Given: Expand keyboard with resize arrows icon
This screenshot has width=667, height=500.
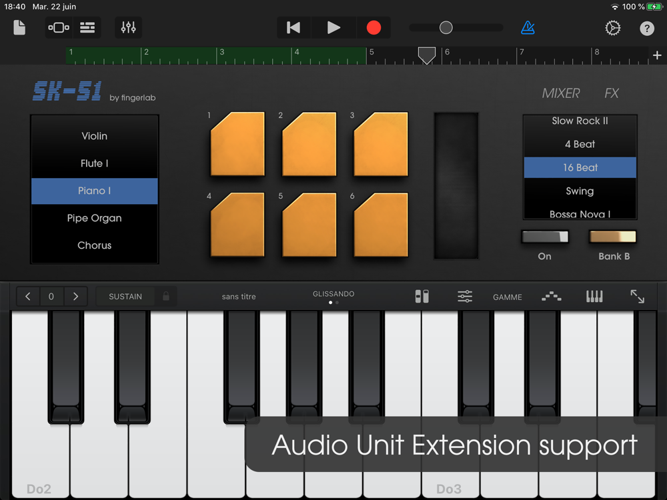Looking at the screenshot, I should tap(637, 297).
